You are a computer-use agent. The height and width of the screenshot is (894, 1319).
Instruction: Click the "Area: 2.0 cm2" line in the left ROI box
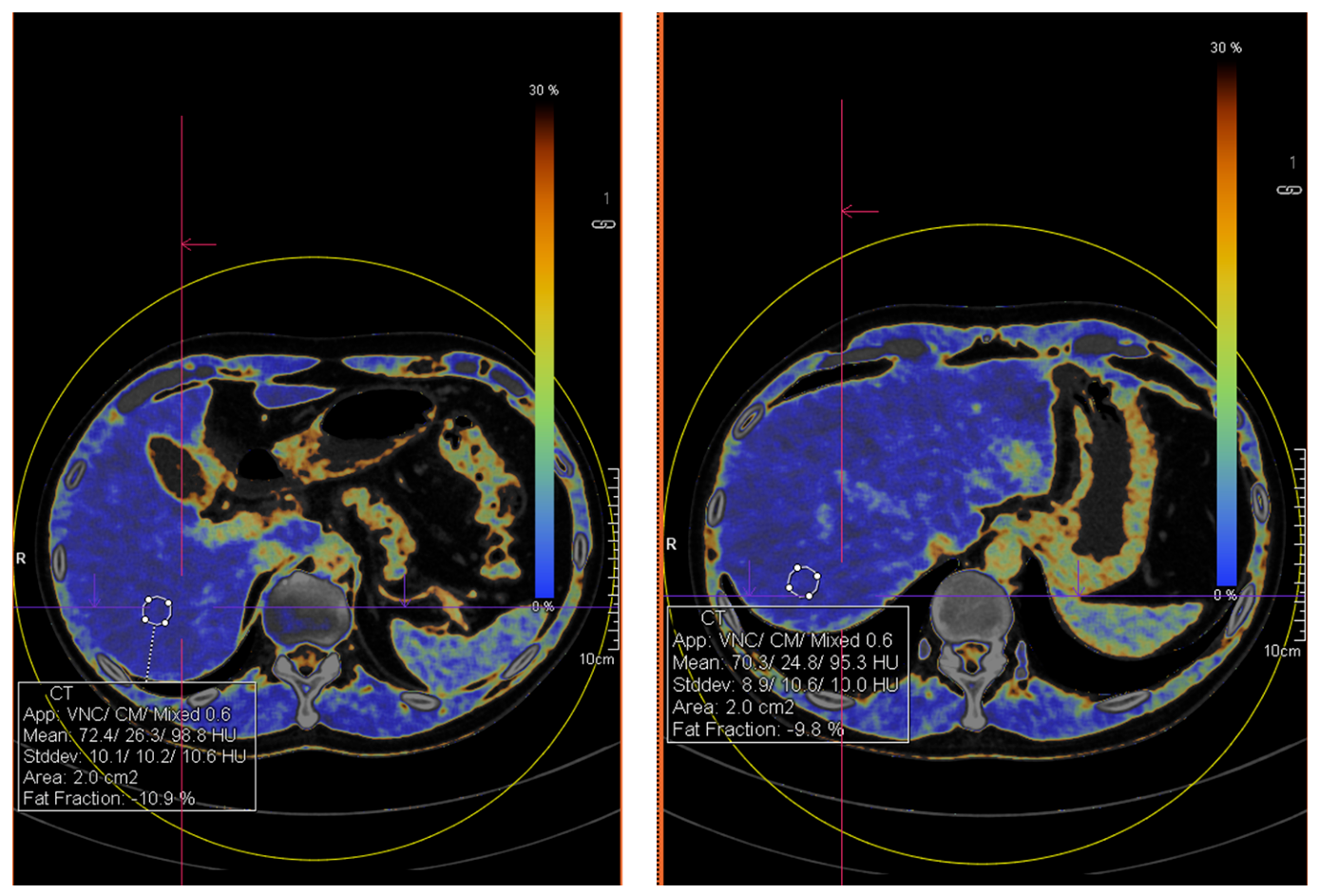[x=81, y=777]
